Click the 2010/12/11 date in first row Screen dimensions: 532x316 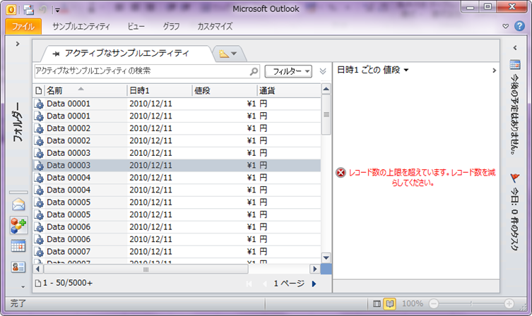tap(150, 104)
